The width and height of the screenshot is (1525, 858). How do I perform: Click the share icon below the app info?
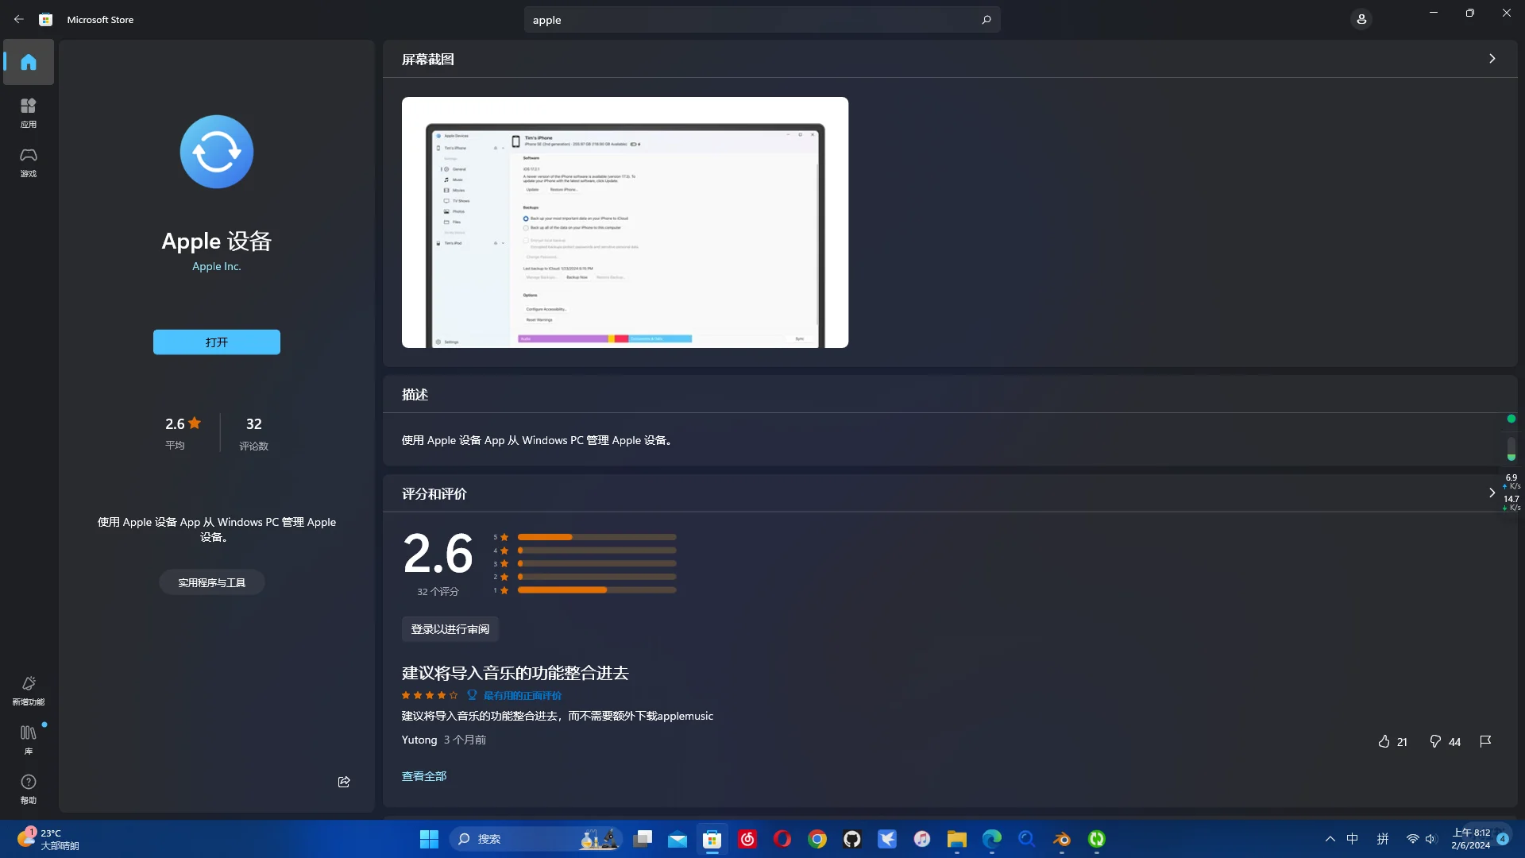pyautogui.click(x=343, y=782)
